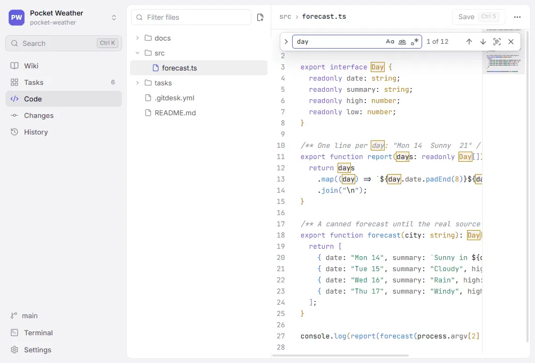535x363 pixels.
Task: Open the History section
Action: point(64,132)
